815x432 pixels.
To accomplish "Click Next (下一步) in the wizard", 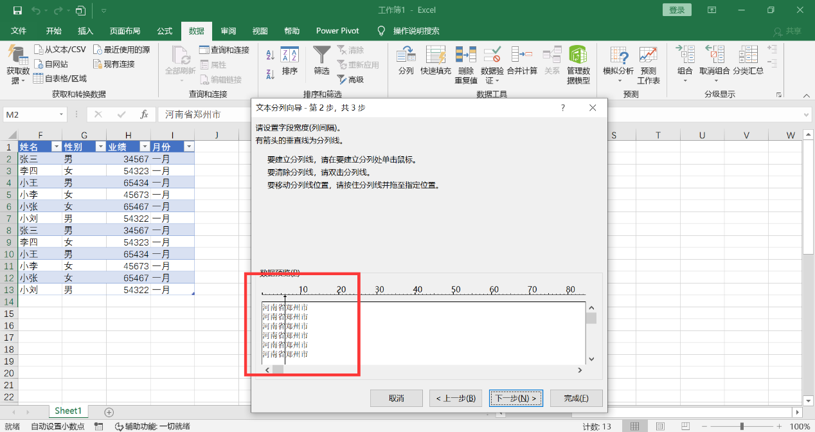I will (516, 398).
